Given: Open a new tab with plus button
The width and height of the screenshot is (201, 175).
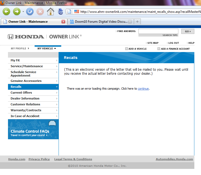Looking at the screenshot, I should [x=137, y=22].
